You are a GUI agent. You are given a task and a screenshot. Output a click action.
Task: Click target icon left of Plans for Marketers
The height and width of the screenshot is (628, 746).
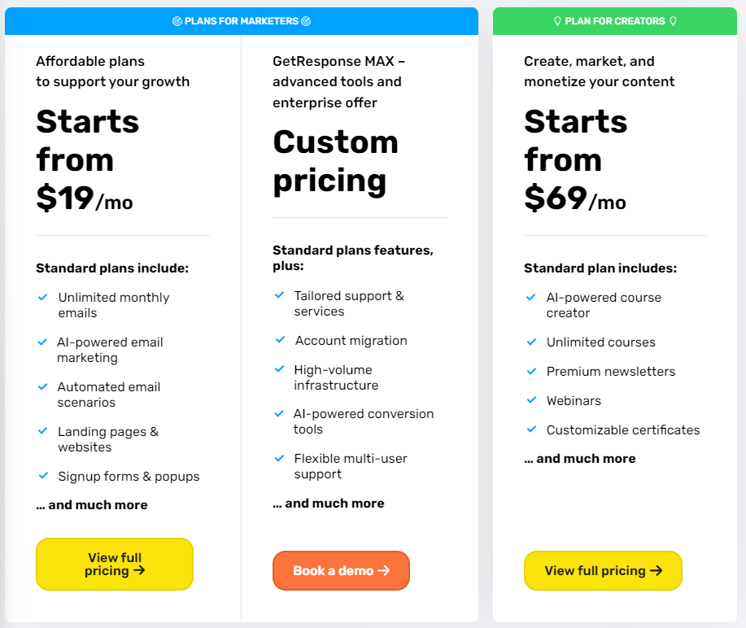coord(177,21)
